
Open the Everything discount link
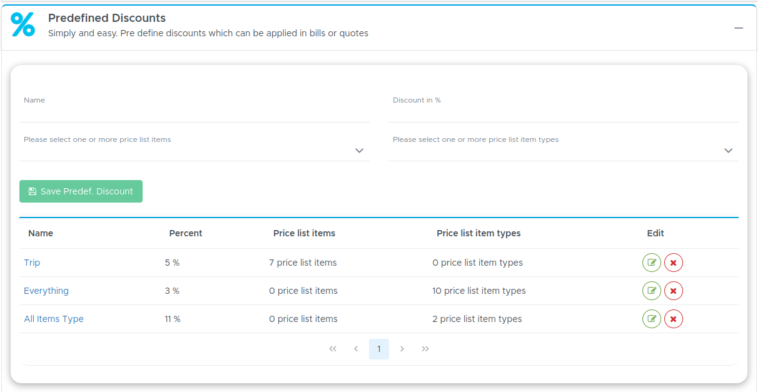(x=46, y=291)
